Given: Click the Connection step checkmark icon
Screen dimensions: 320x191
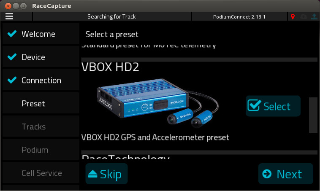Looking at the screenshot, I should tap(12, 80).
